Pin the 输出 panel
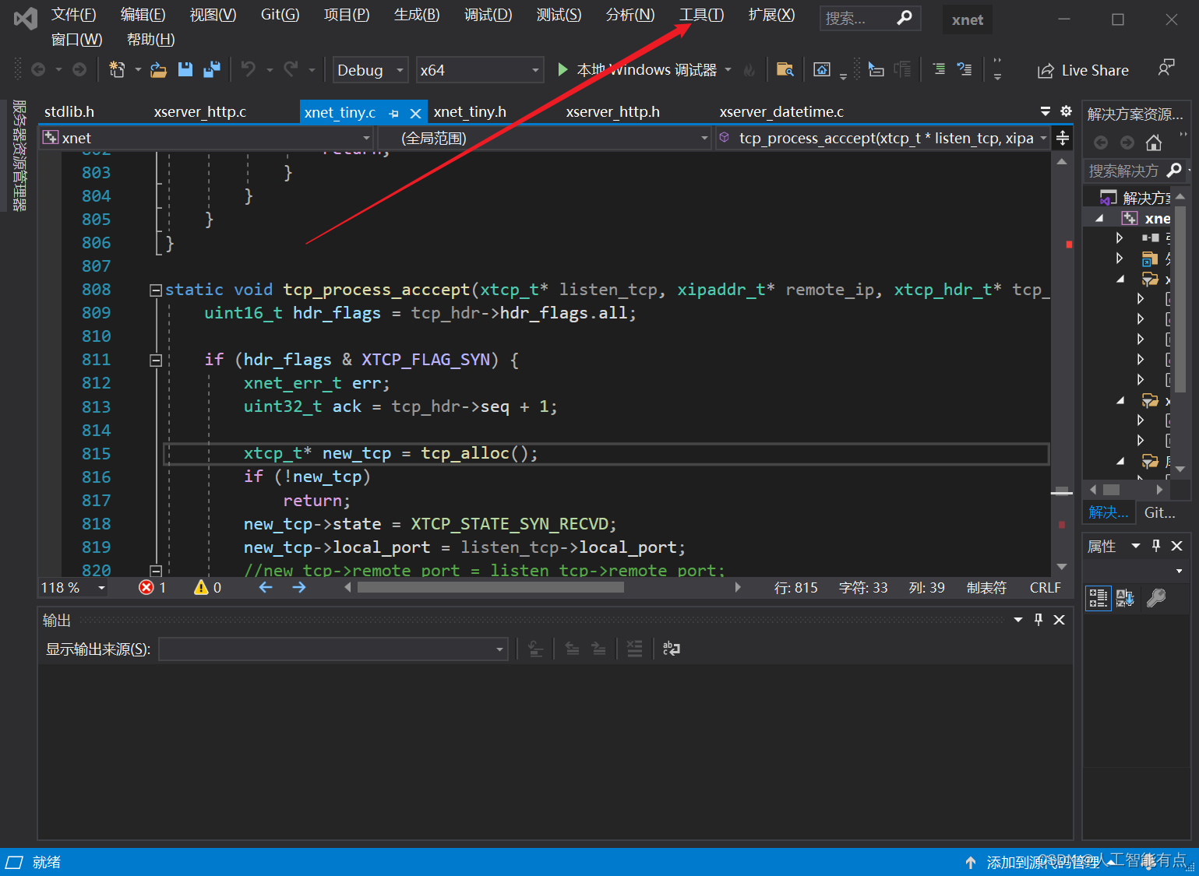Screen dimensions: 1199x876 tap(1039, 620)
